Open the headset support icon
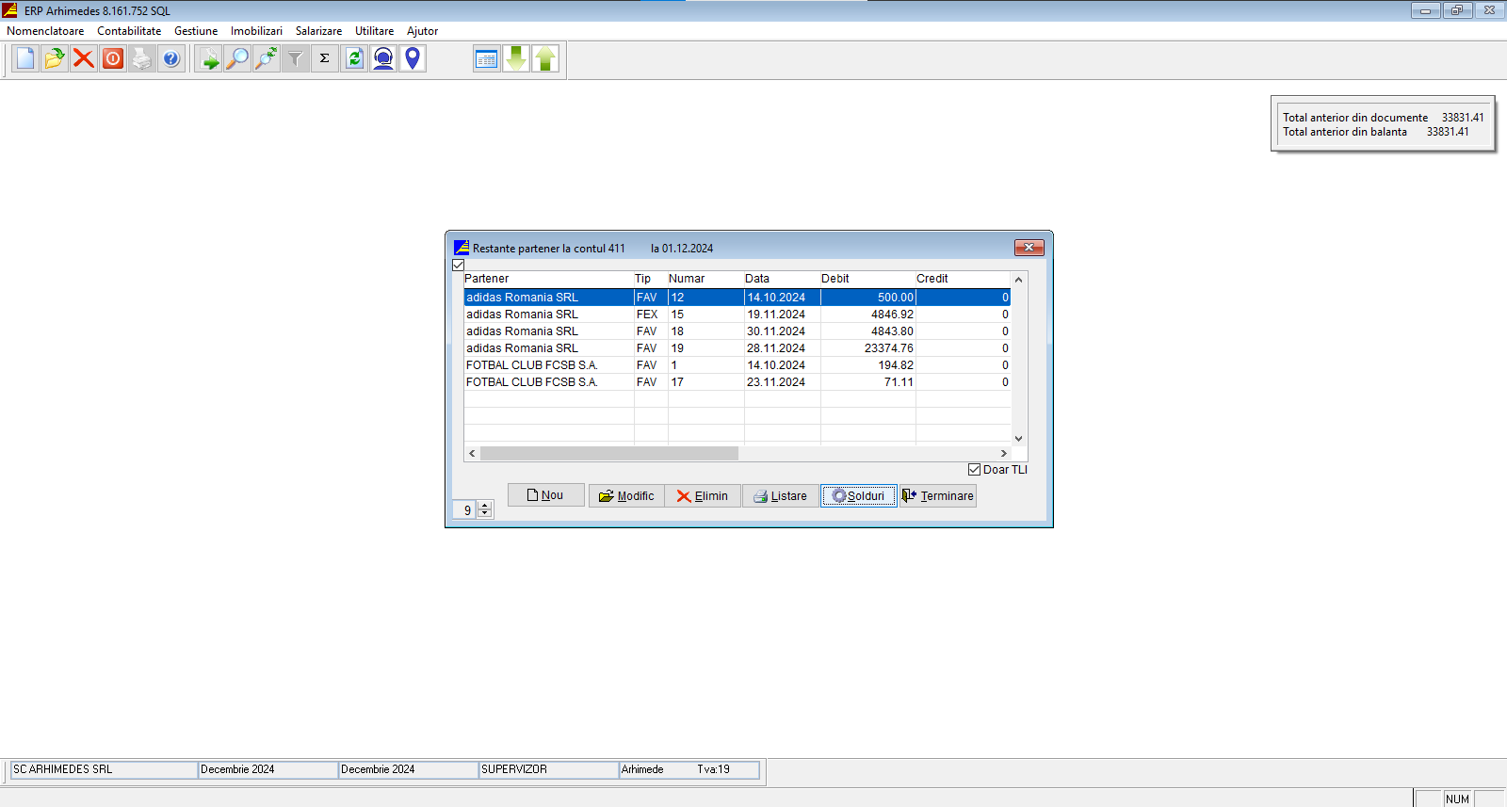 [383, 59]
